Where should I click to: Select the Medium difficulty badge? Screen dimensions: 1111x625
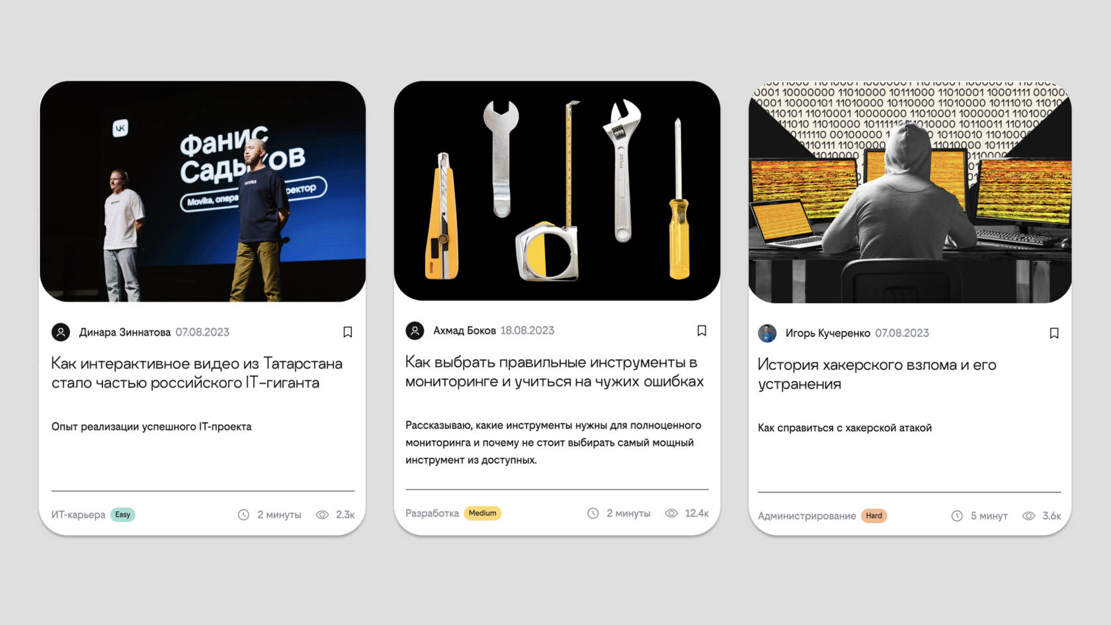coord(483,513)
